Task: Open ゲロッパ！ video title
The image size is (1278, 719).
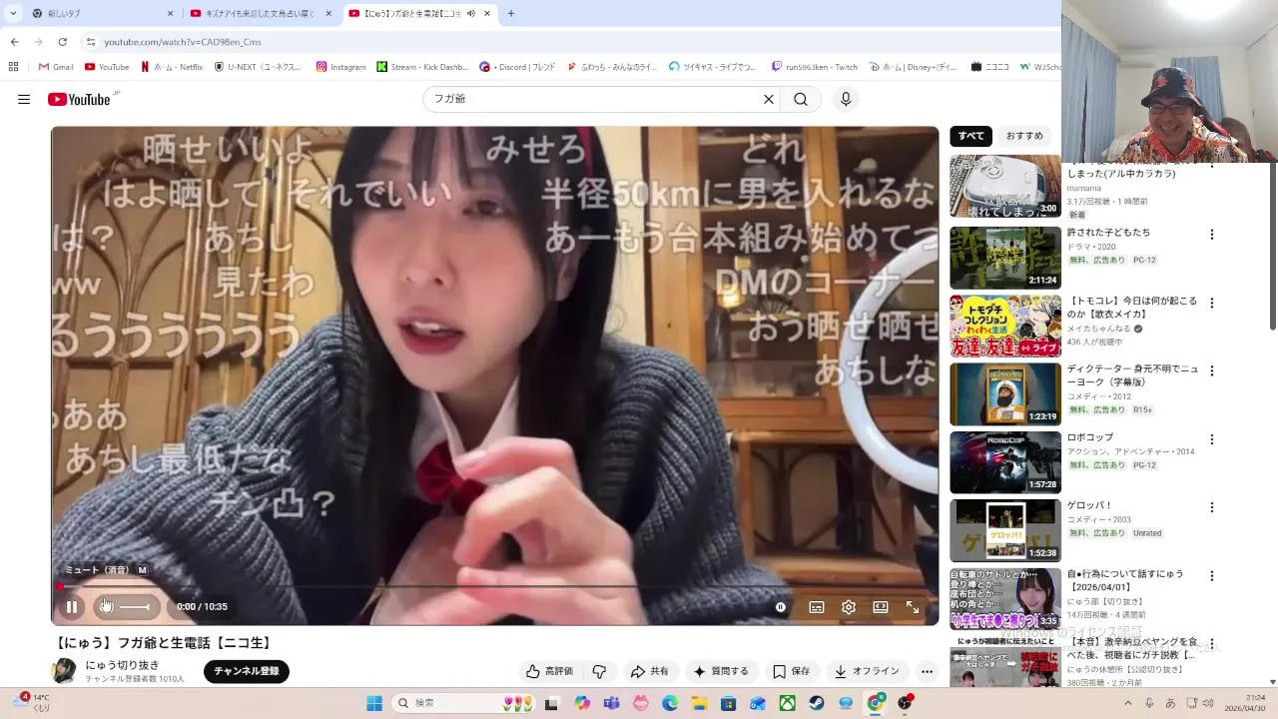Action: tap(1089, 505)
